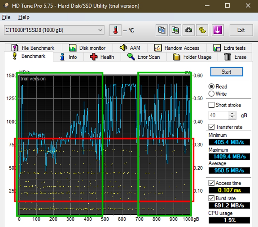Click the 1.9% CPU usage value
258x227 pixels.
coord(229,220)
